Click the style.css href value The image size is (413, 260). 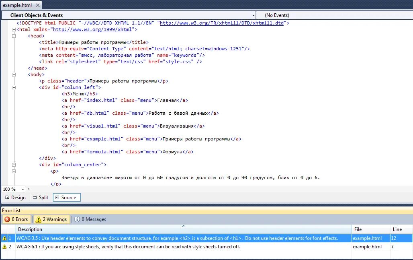click(x=178, y=62)
